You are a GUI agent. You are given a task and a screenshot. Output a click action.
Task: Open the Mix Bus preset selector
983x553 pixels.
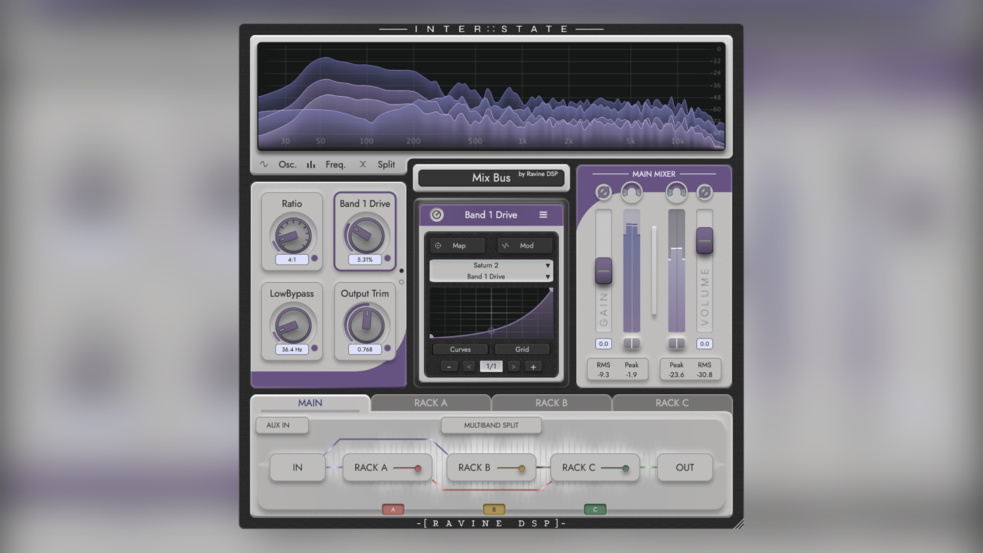[491, 178]
